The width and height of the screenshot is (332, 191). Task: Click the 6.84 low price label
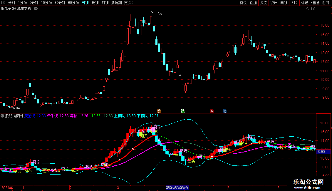(16, 108)
